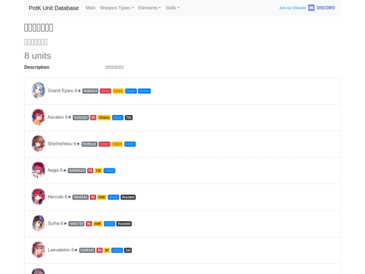Click Aegis's blue badge

point(109,170)
